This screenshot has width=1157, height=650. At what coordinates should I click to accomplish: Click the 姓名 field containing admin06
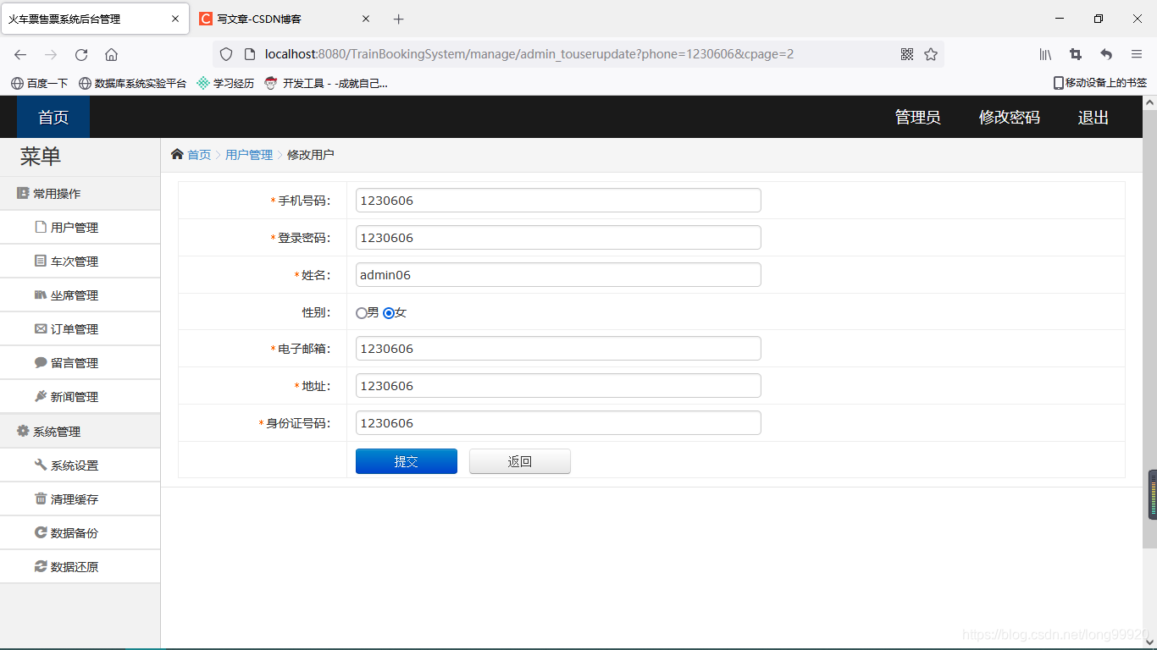pos(558,275)
